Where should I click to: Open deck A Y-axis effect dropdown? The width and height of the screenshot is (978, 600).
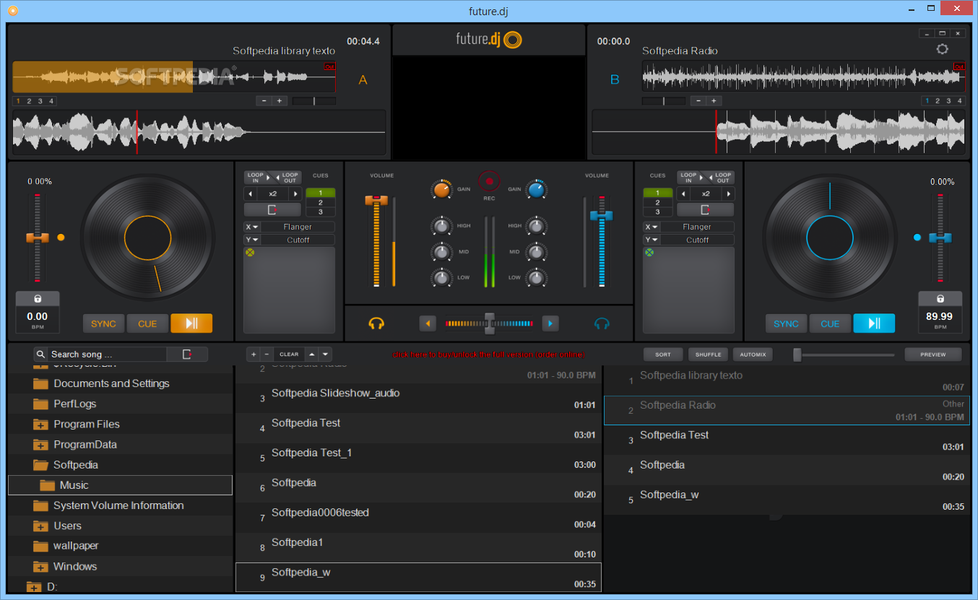(252, 240)
